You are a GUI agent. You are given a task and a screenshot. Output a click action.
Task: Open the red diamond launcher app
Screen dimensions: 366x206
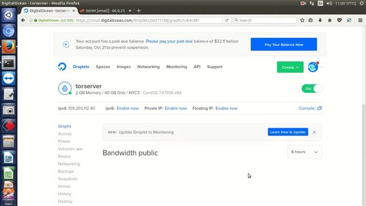tap(9, 126)
